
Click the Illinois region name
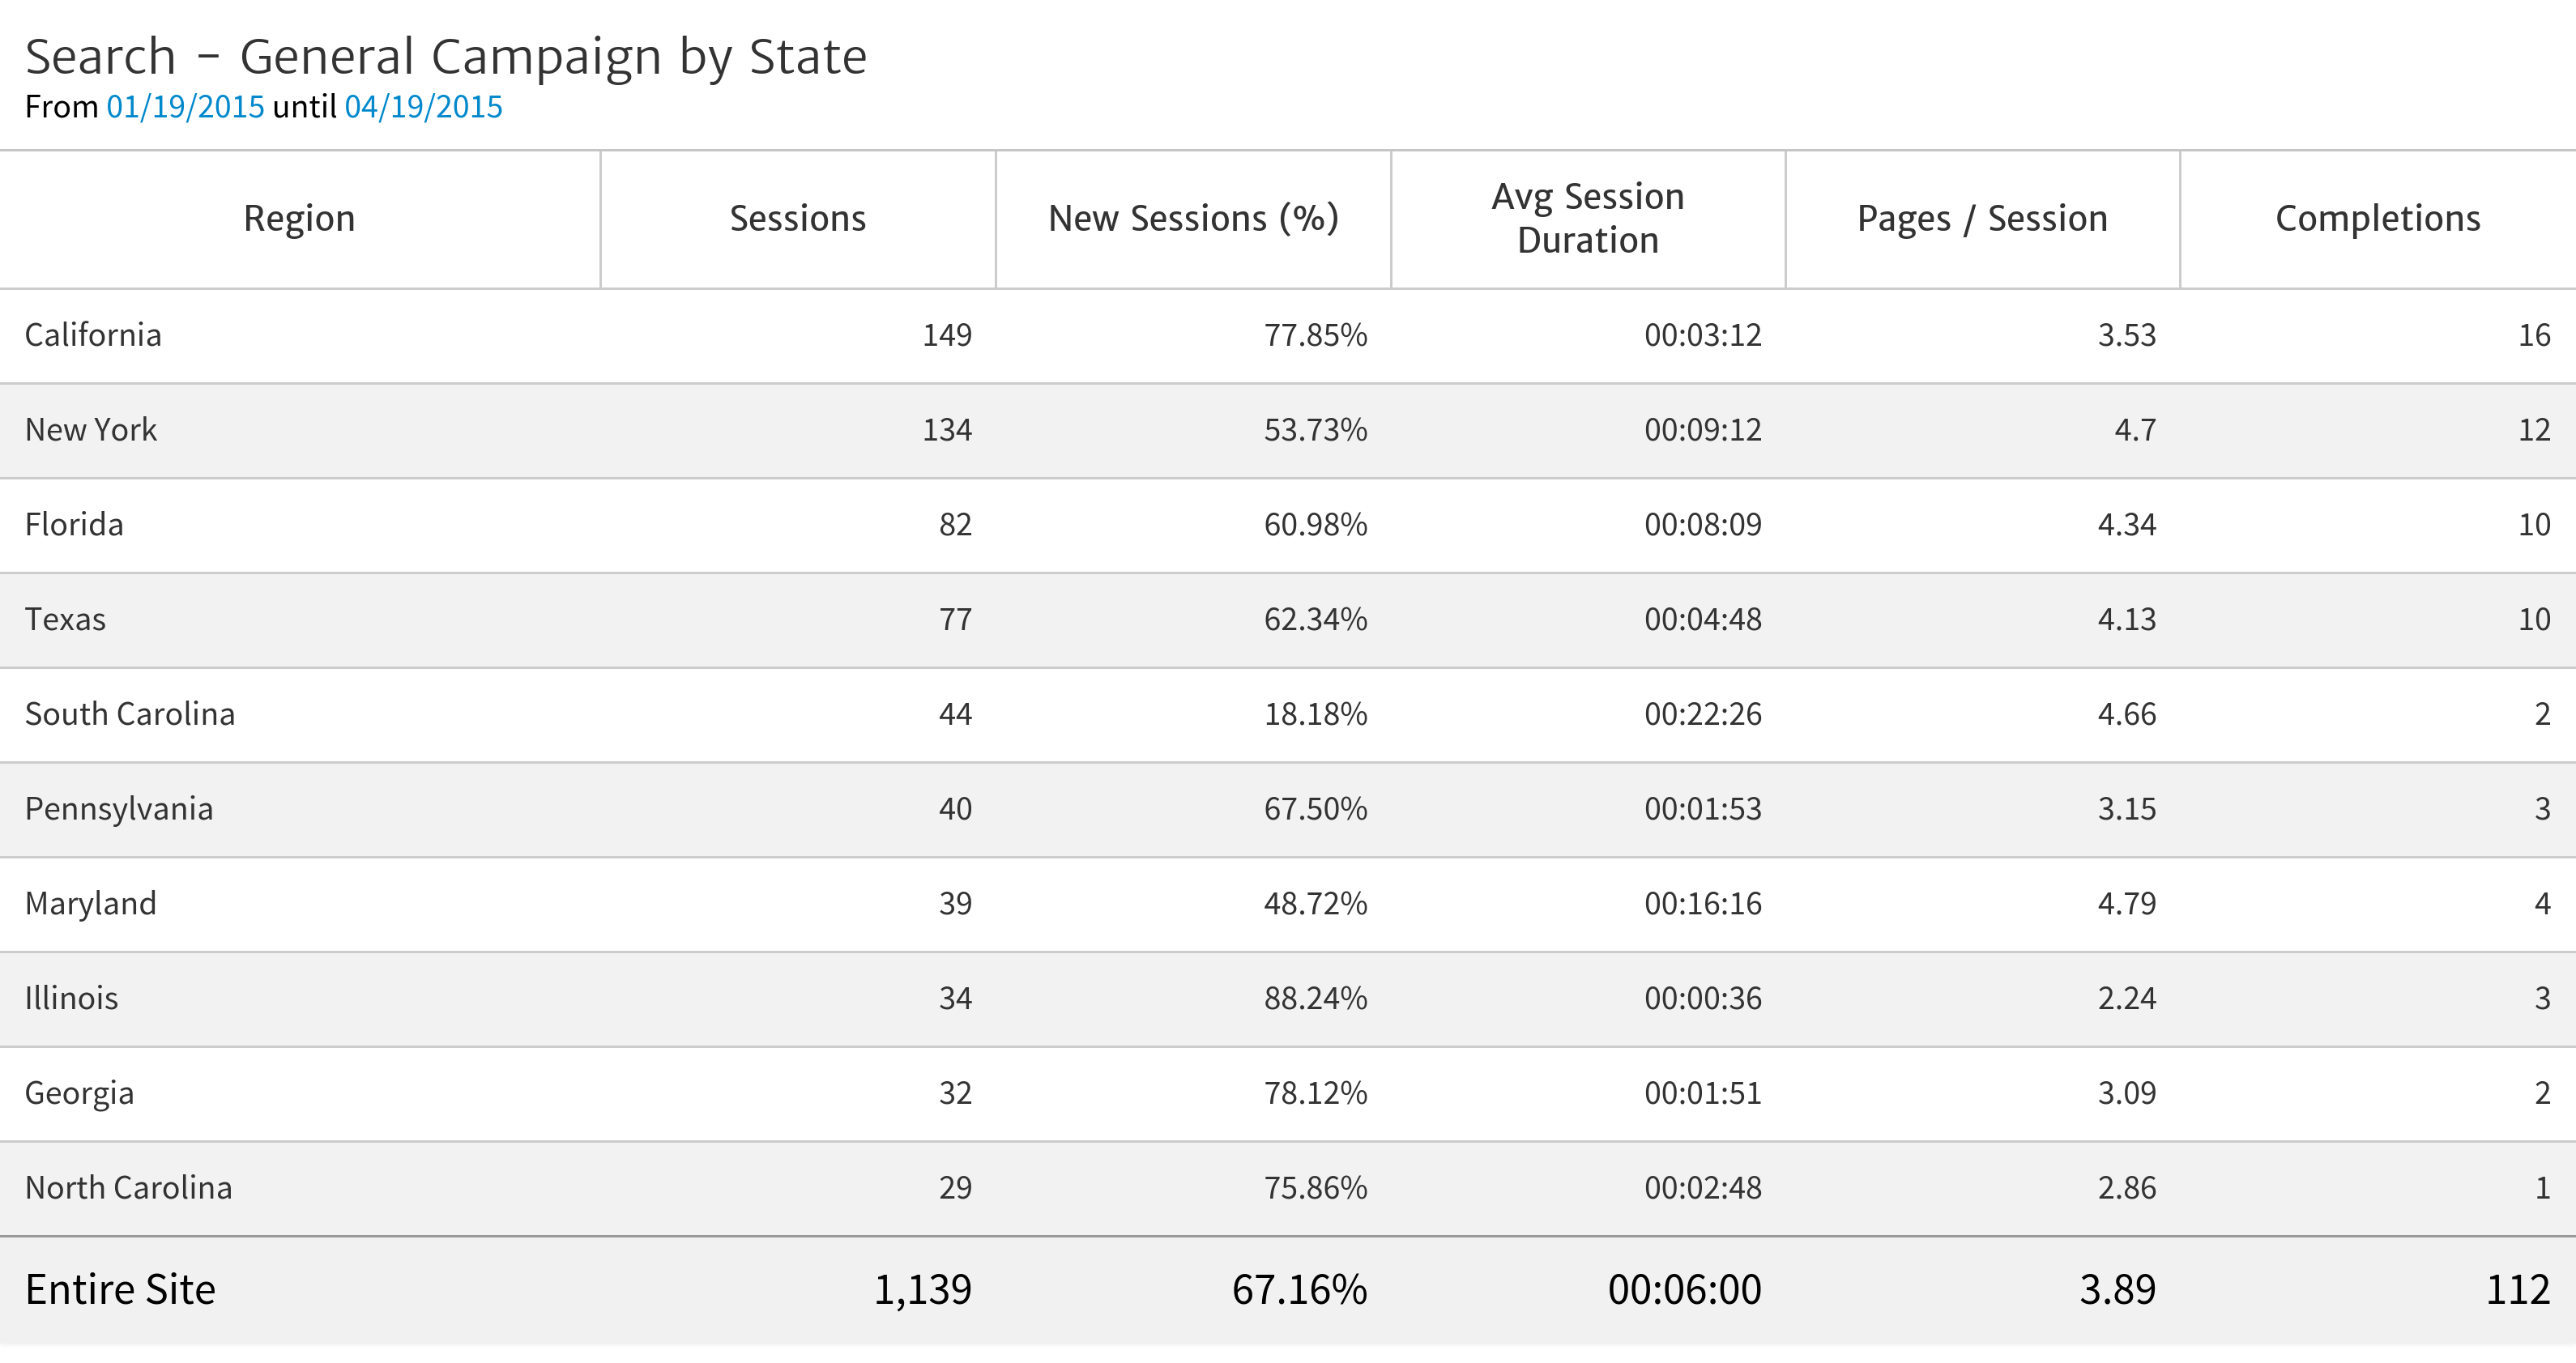click(x=71, y=998)
